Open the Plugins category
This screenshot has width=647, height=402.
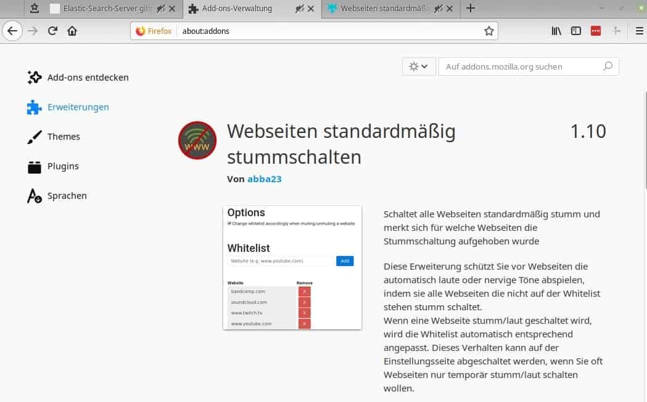[63, 166]
